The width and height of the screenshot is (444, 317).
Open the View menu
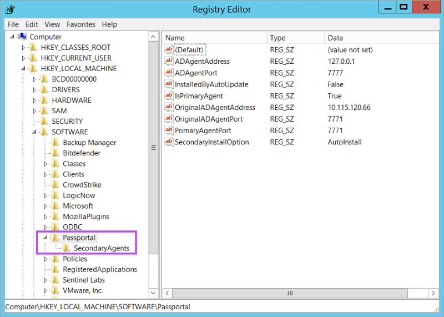click(x=52, y=24)
